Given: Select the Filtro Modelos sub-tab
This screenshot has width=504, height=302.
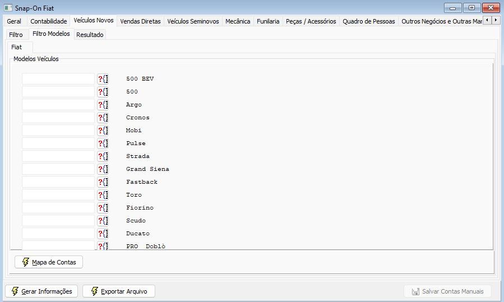Looking at the screenshot, I should coord(51,34).
